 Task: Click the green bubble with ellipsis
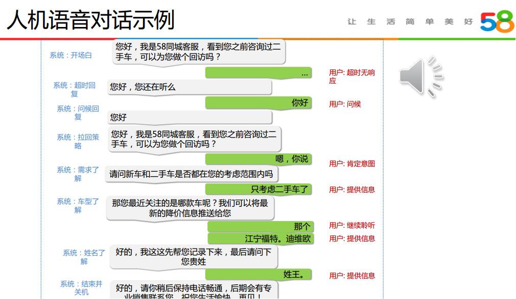point(259,73)
